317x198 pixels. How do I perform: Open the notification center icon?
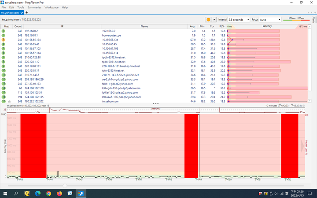pos(310,194)
